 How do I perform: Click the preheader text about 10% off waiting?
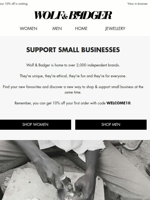tap(13, 4)
